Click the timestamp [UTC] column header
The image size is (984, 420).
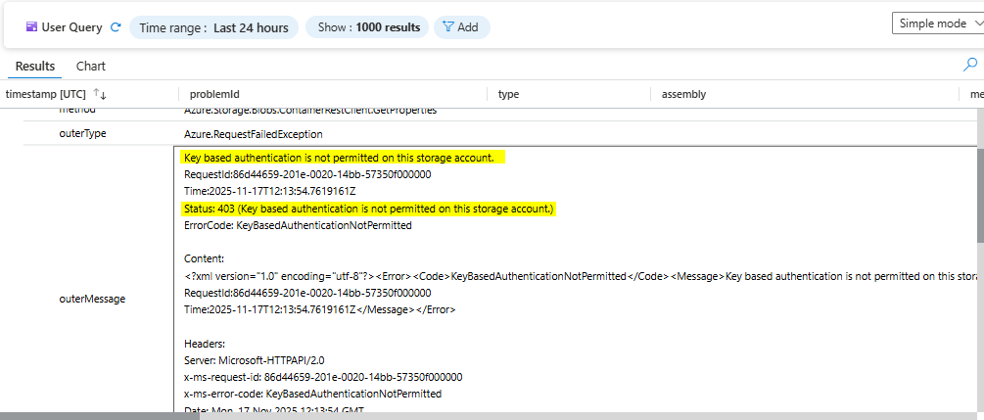pos(45,94)
